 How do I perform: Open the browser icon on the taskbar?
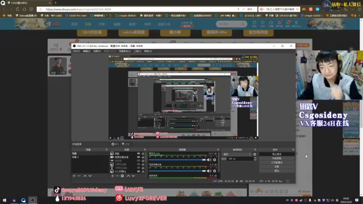coord(24,200)
